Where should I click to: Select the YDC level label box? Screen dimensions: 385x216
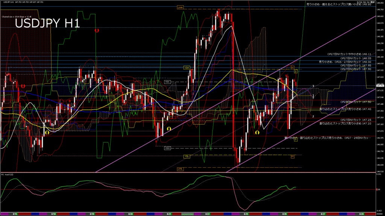pyautogui.click(x=168, y=82)
